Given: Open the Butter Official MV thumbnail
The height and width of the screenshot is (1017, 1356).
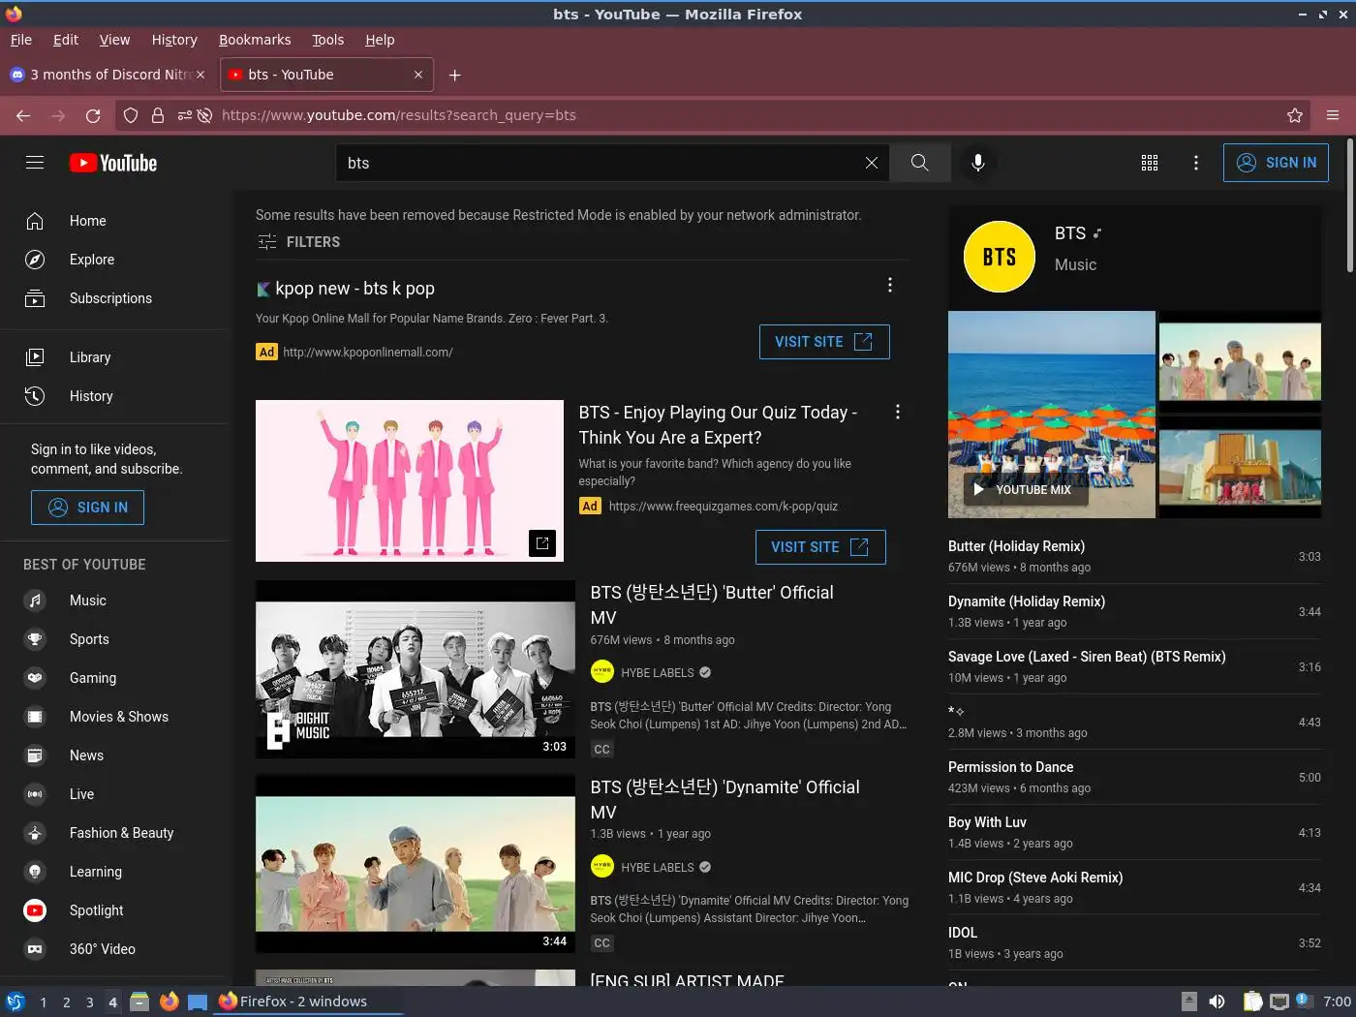Looking at the screenshot, I should (x=416, y=669).
